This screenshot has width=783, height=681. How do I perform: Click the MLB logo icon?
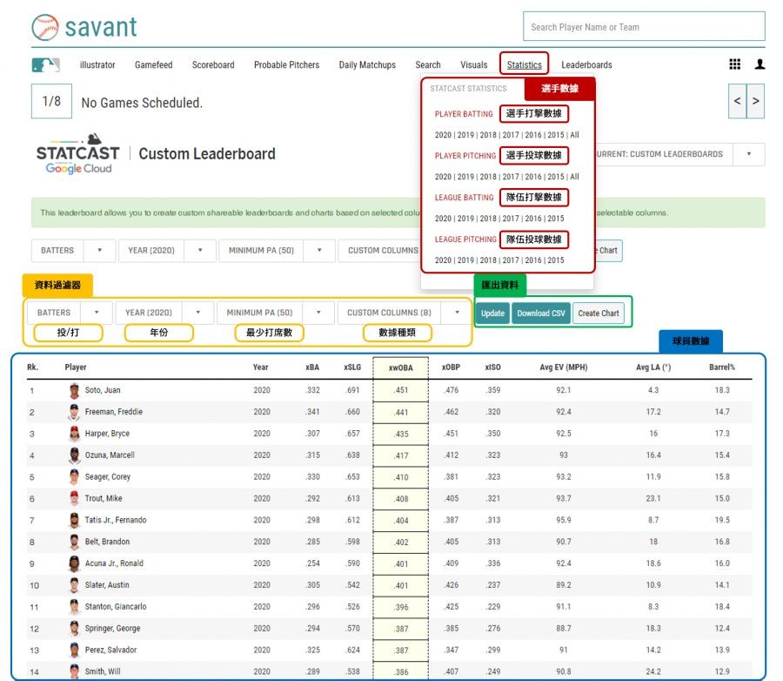(45, 65)
